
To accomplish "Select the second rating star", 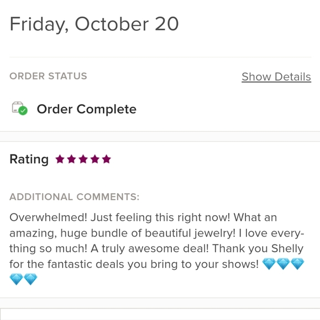I will [x=71, y=159].
